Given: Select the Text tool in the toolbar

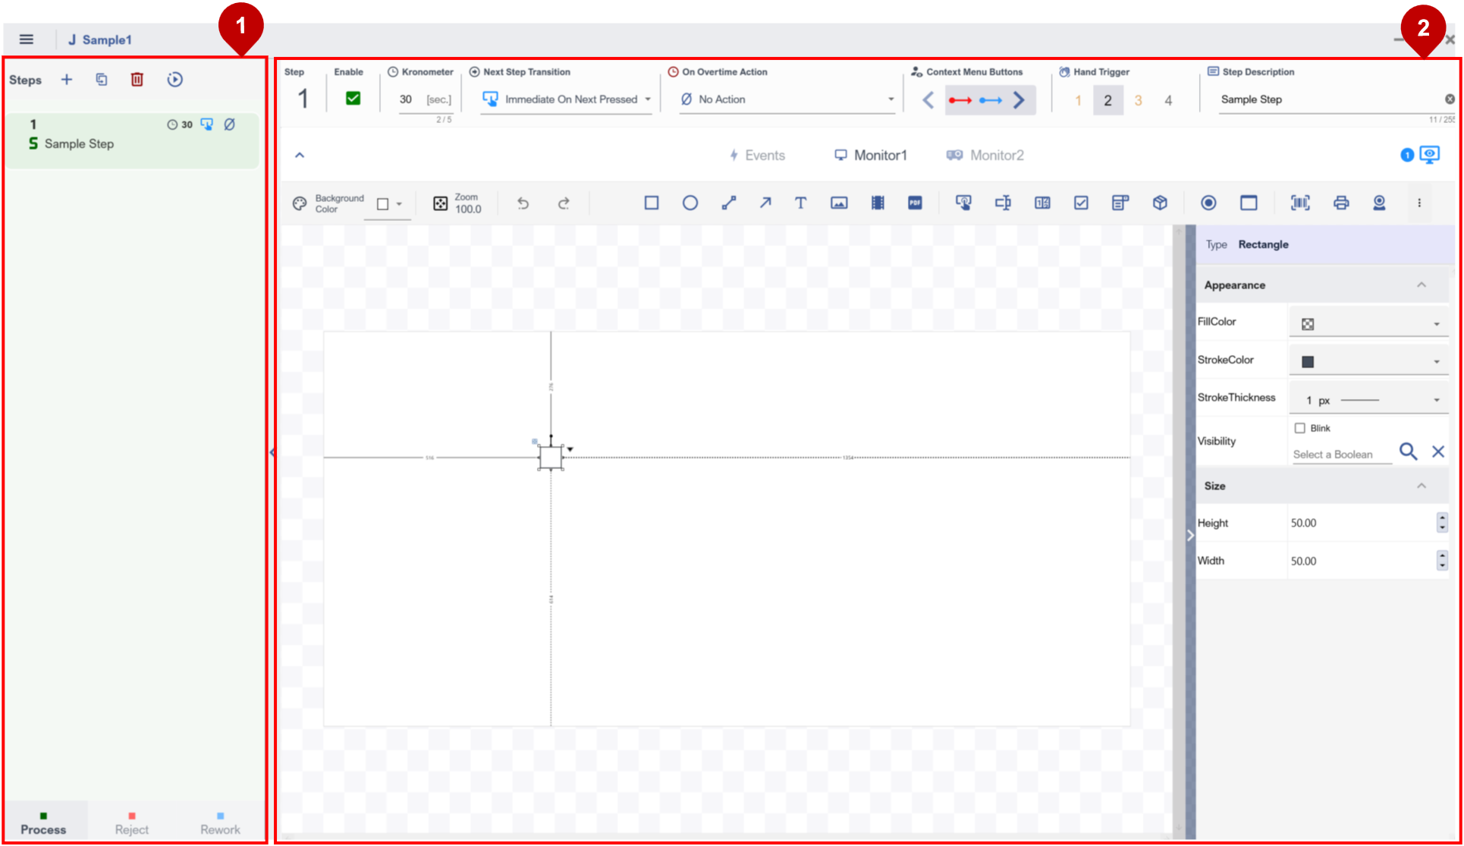Looking at the screenshot, I should coord(800,203).
